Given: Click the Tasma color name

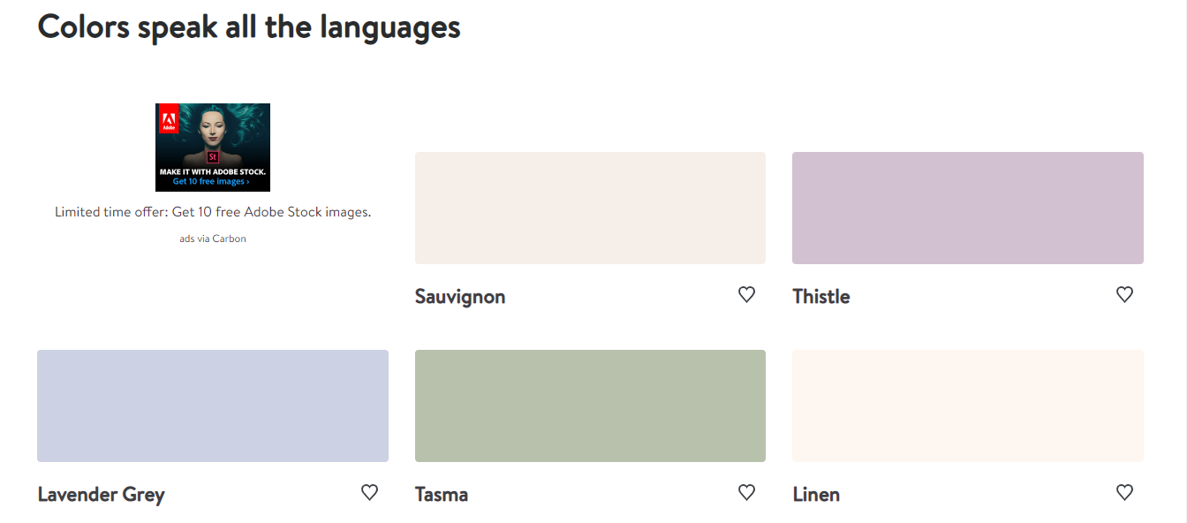Looking at the screenshot, I should pyautogui.click(x=442, y=495).
